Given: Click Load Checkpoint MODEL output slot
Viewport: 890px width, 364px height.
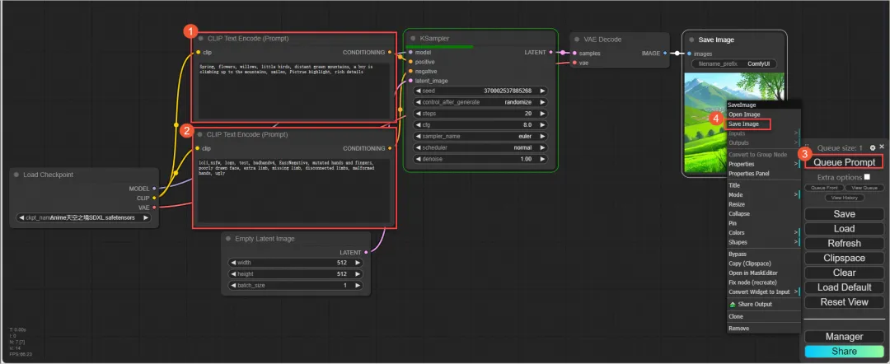Looking at the screenshot, I should (154, 189).
